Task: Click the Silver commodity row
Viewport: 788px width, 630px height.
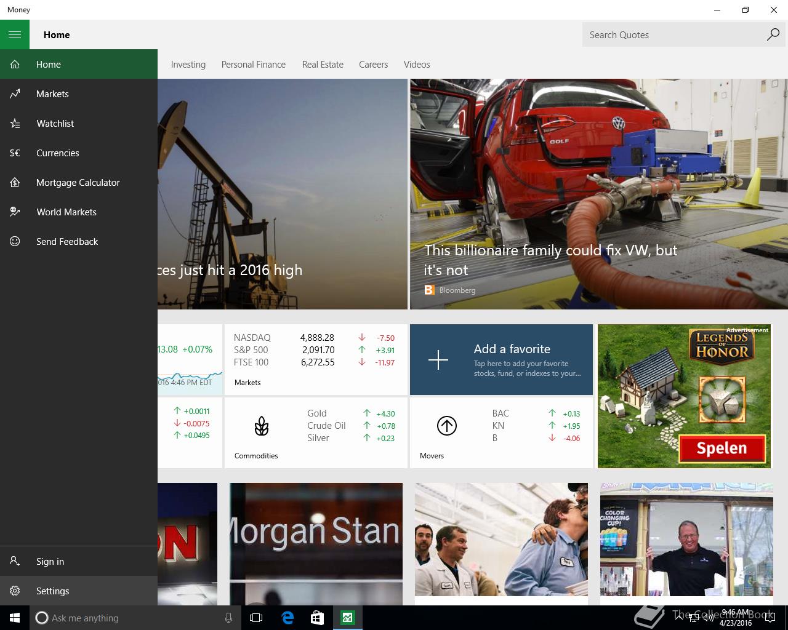Action: pyautogui.click(x=351, y=437)
